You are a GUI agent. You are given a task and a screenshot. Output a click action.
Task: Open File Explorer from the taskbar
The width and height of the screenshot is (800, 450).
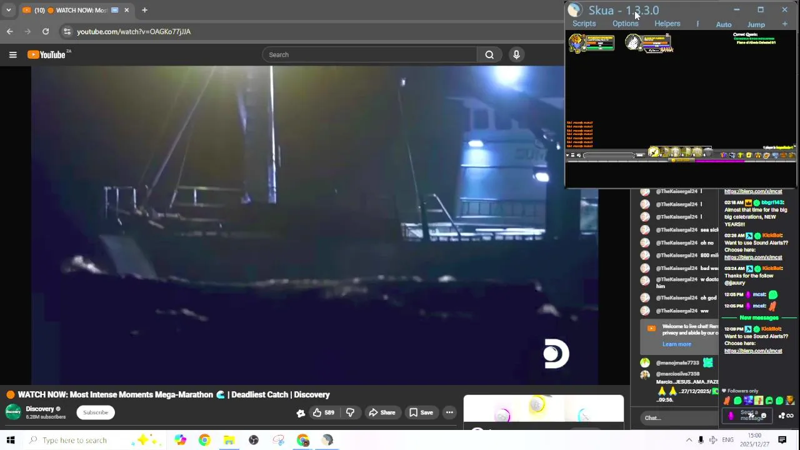[x=229, y=440]
